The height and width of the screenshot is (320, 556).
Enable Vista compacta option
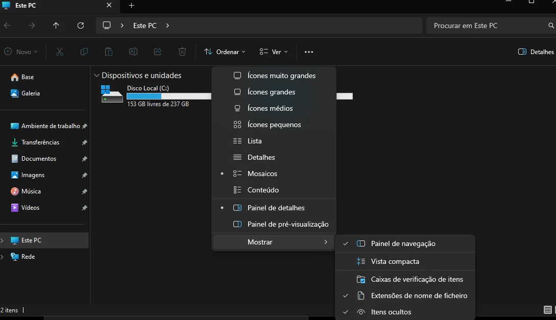pos(405,261)
